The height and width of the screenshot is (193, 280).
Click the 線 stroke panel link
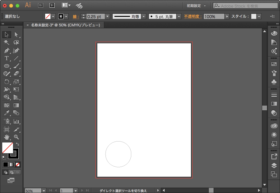[76, 17]
